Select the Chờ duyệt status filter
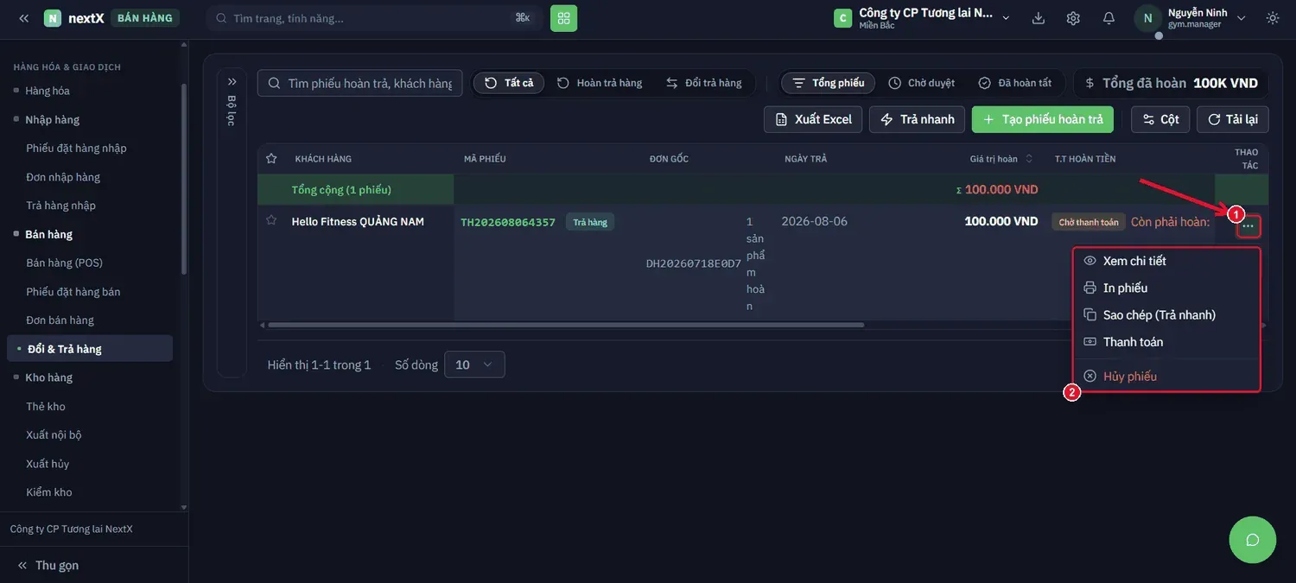 (921, 83)
